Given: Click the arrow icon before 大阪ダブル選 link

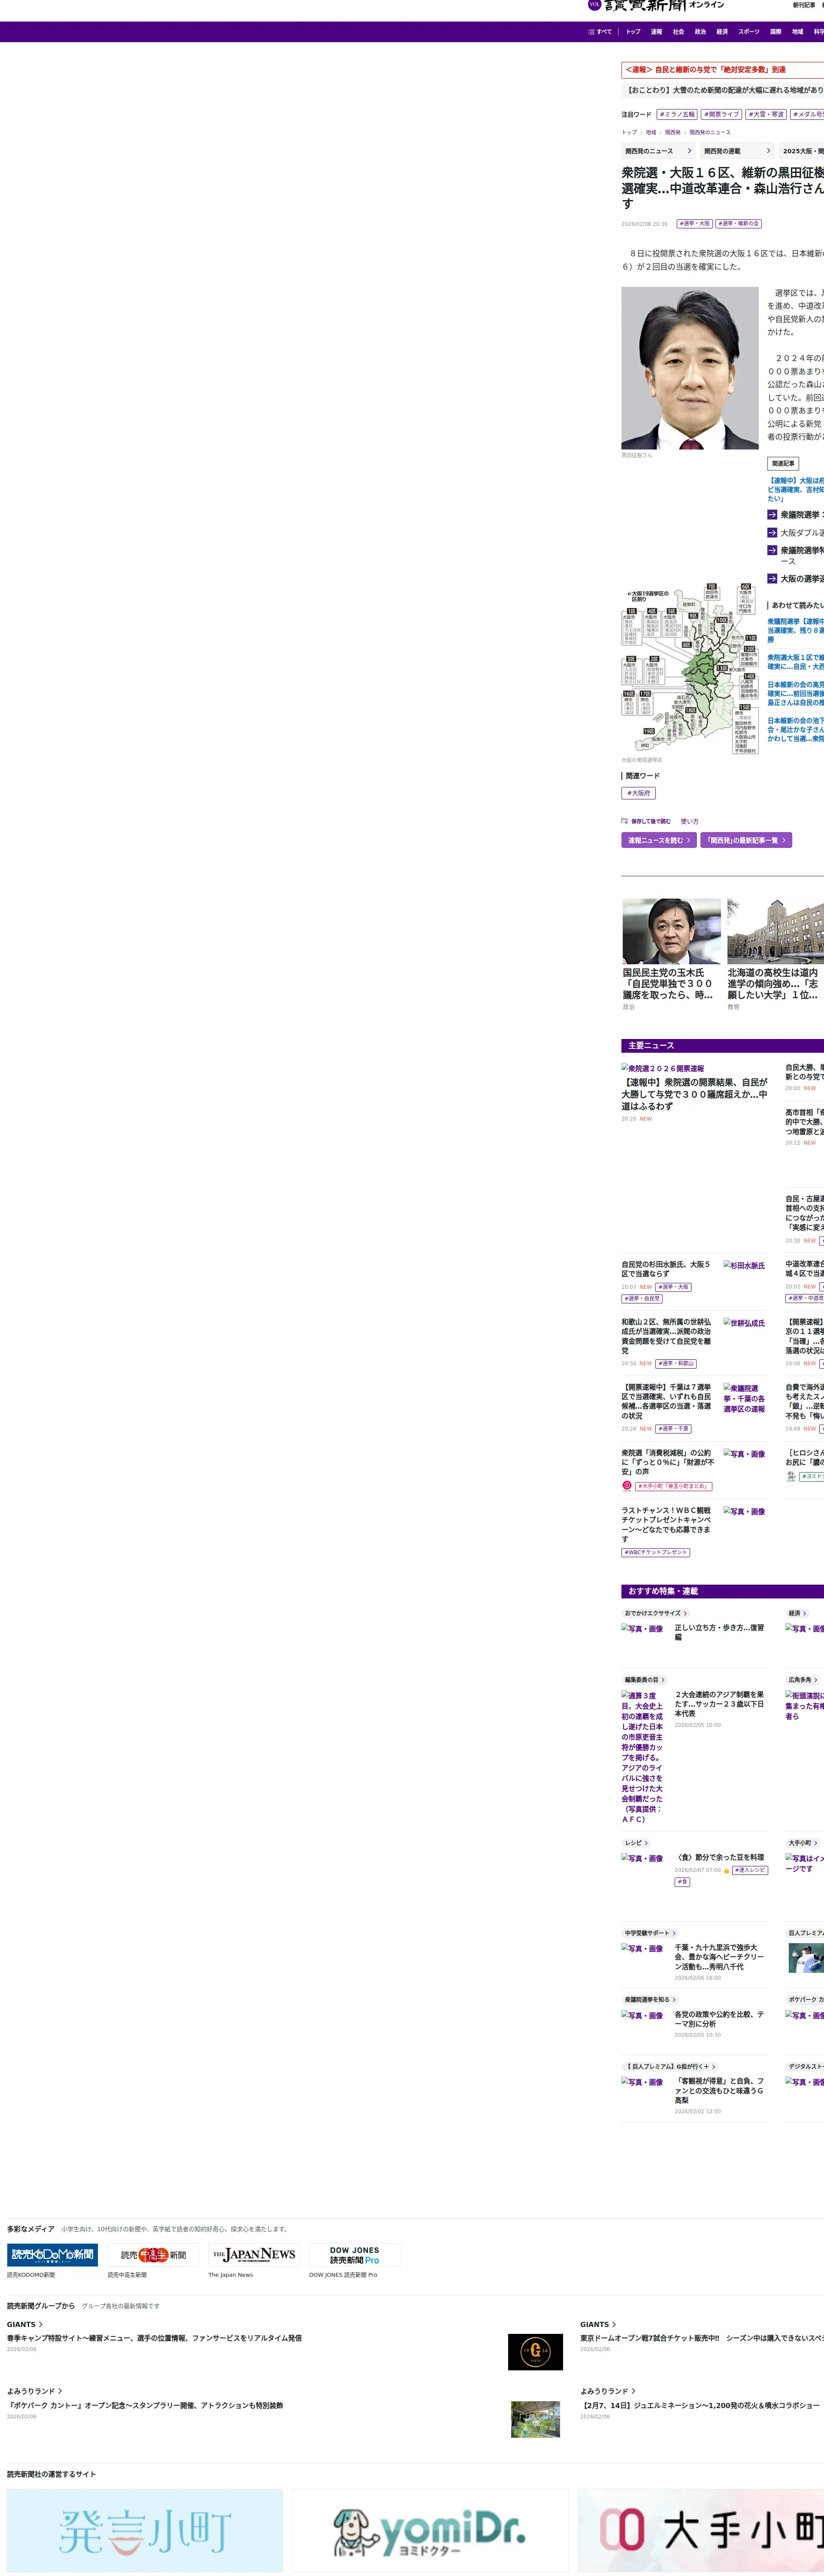Looking at the screenshot, I should (x=772, y=533).
